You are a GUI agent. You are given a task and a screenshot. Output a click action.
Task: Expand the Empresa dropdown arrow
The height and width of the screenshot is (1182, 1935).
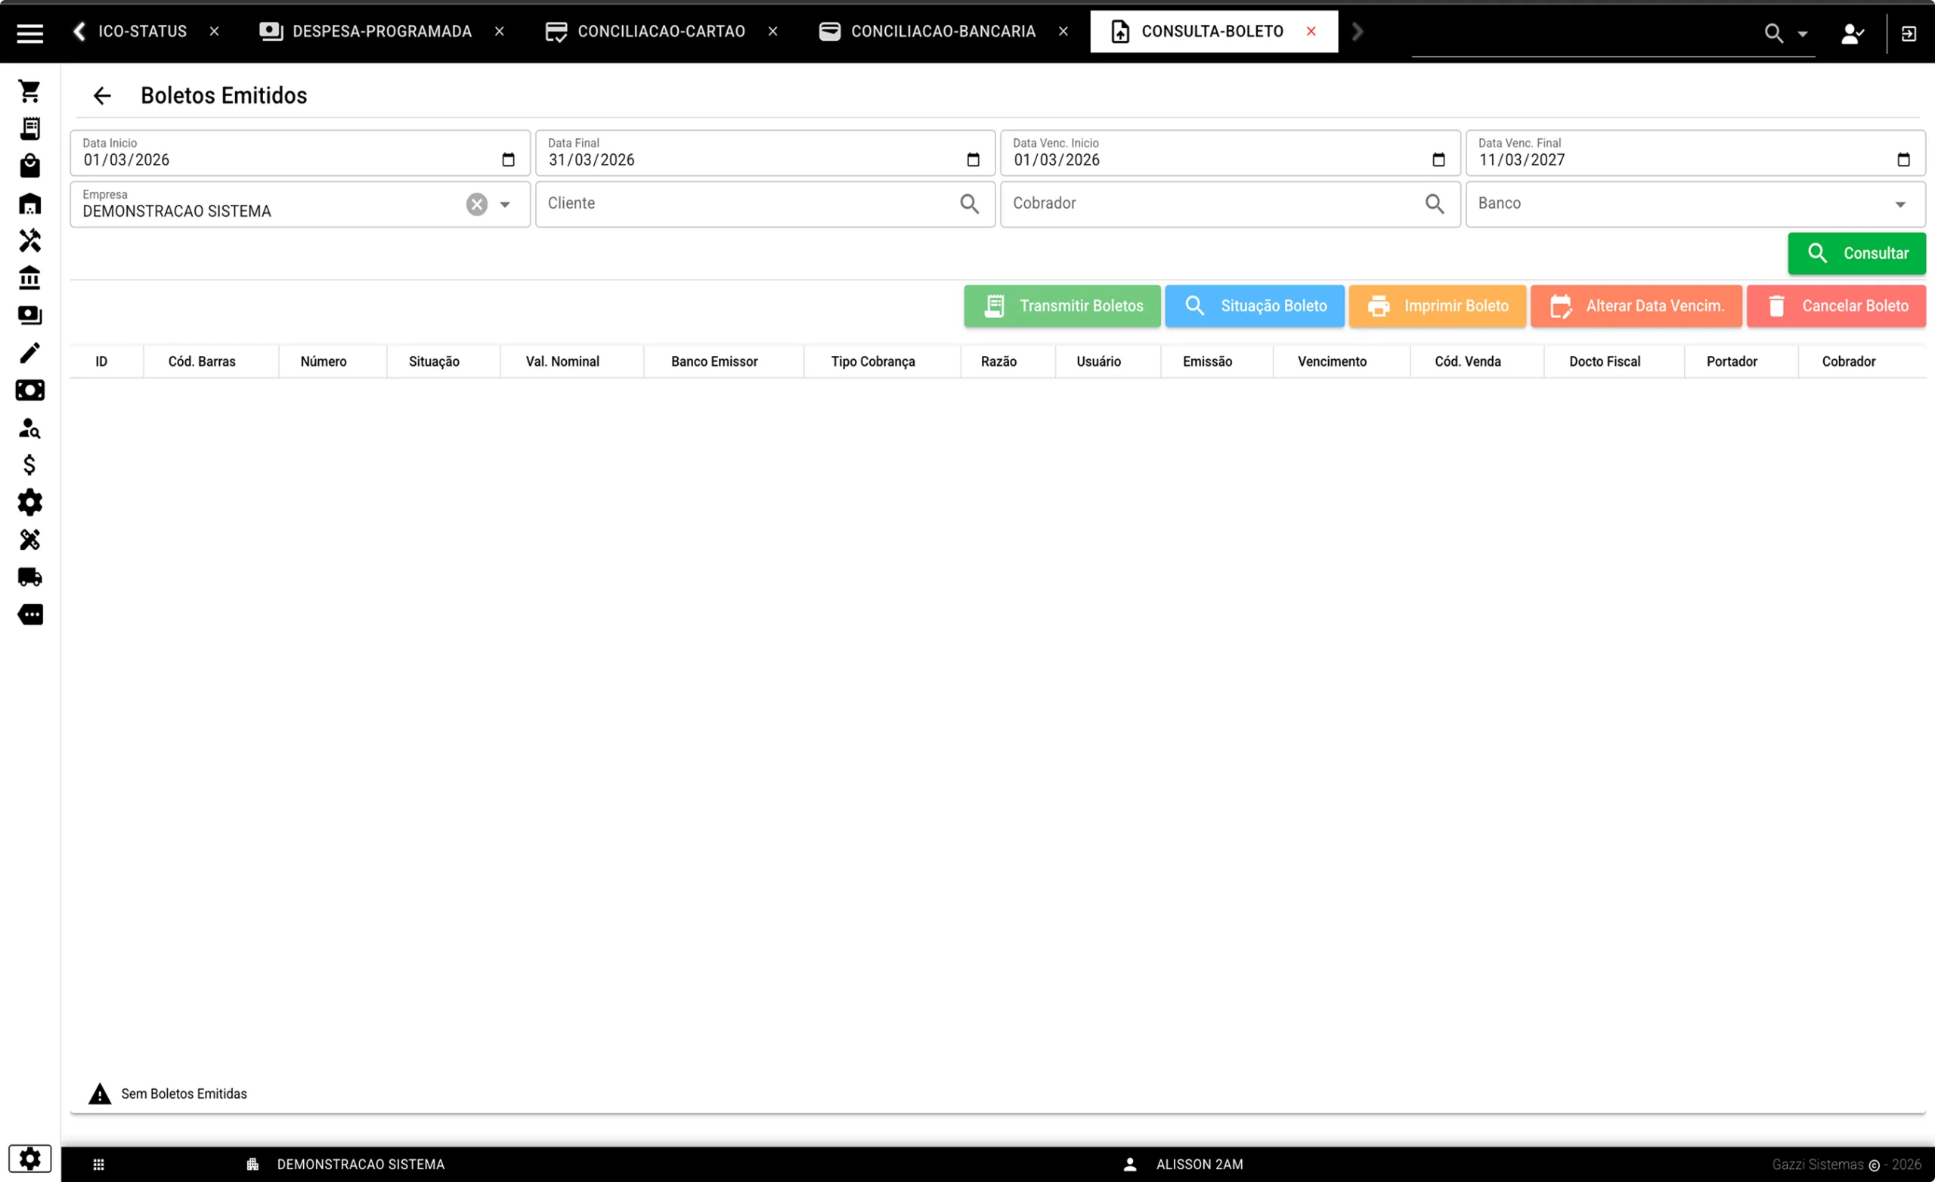[505, 204]
